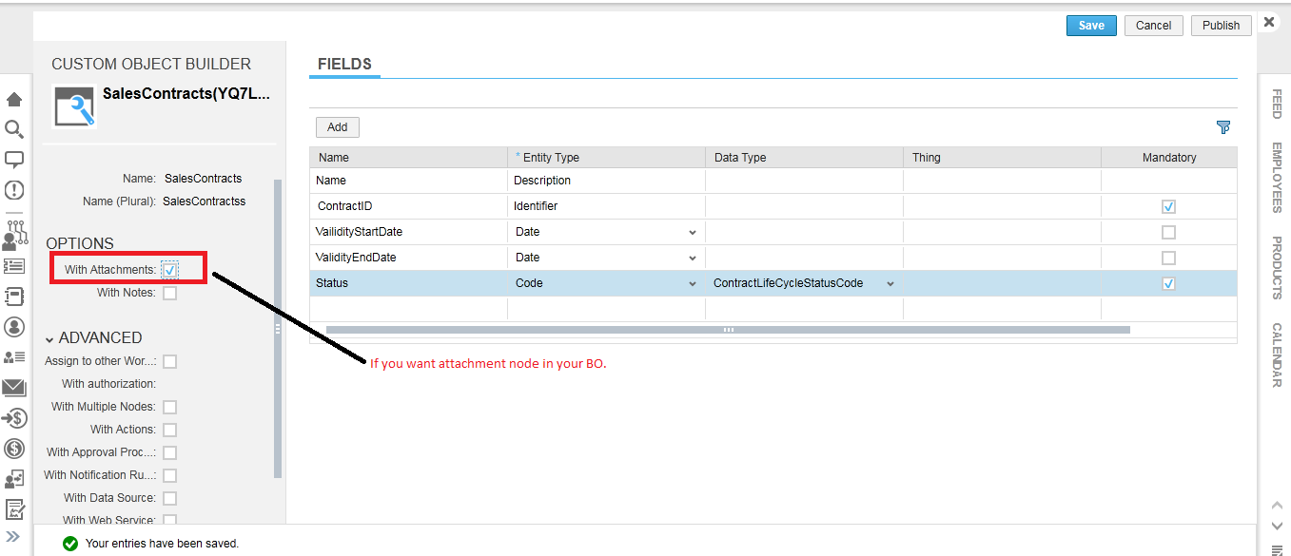Viewport: 1291px width, 556px height.
Task: Open the PRODUCTS side tab
Action: click(1277, 267)
